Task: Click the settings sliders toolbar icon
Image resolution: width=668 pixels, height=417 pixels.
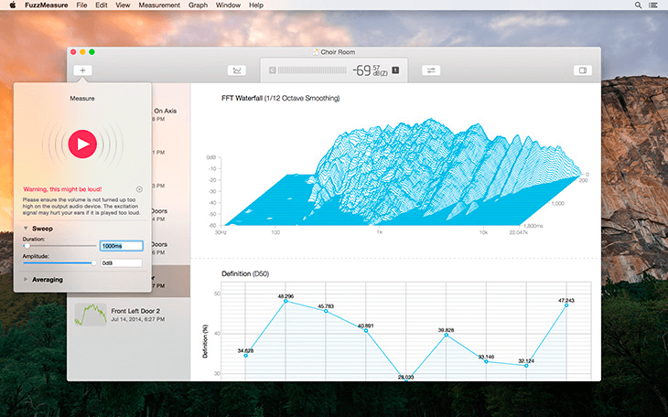Action: [x=431, y=70]
